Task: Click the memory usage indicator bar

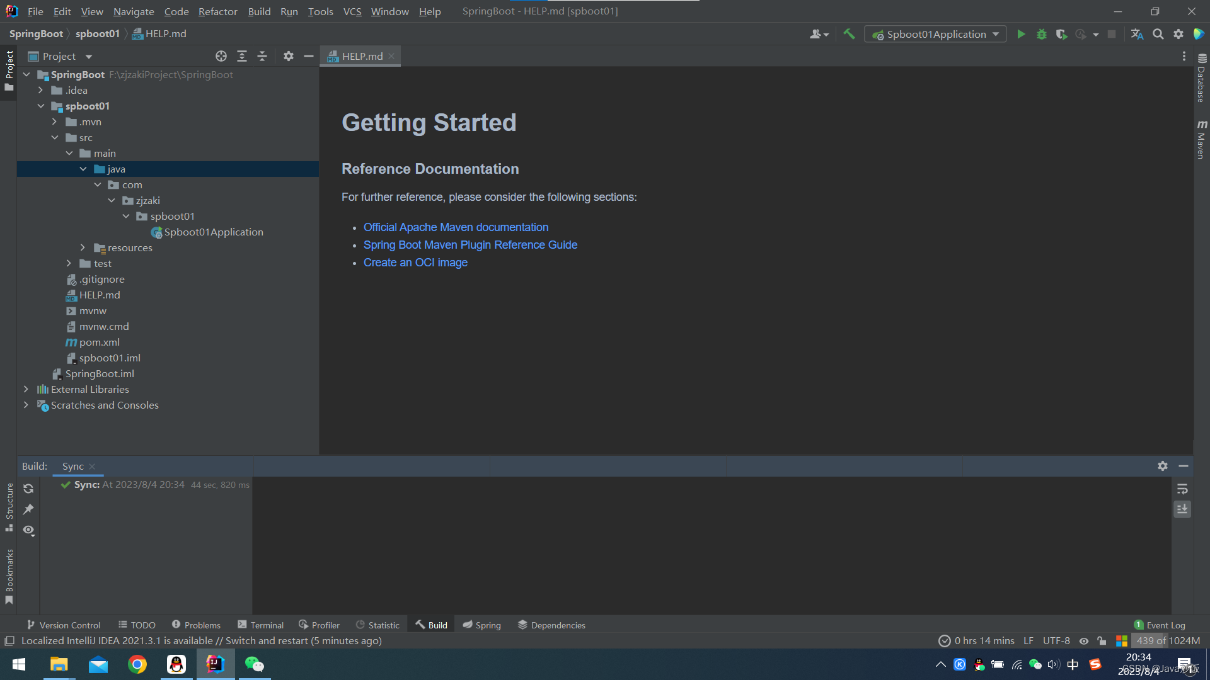Action: (1167, 641)
